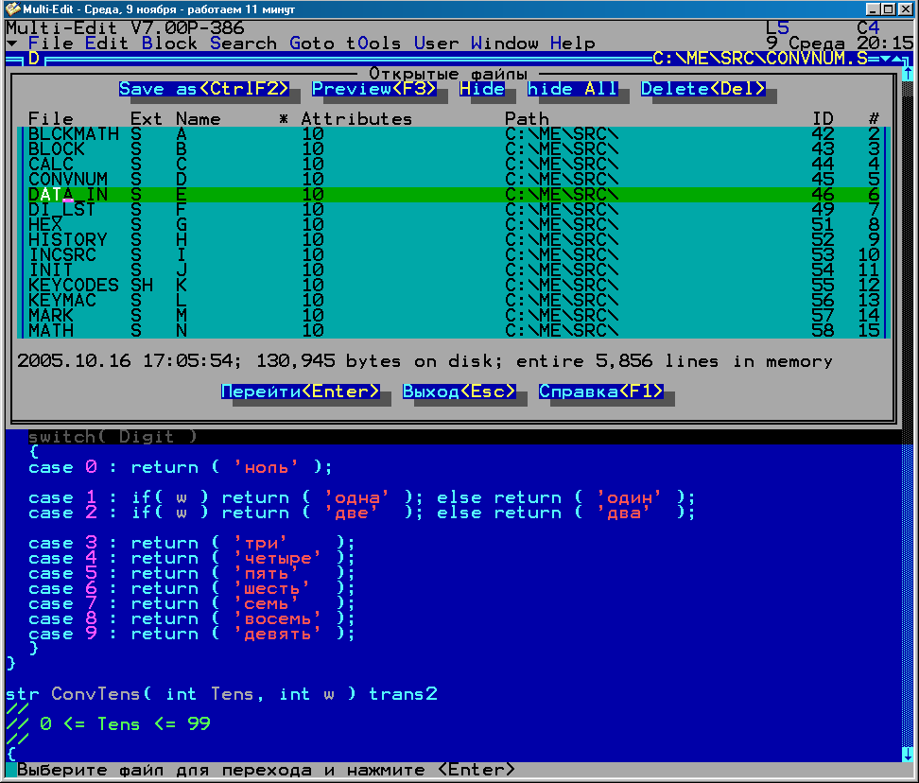This screenshot has width=919, height=783.
Task: Select the HISTORY file row
Action: point(68,240)
